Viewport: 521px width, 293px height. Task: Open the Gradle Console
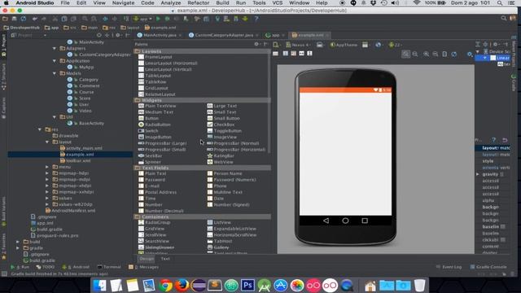[488, 267]
